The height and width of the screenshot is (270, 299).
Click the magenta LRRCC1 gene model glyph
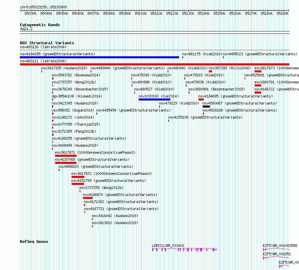pos(184,250)
